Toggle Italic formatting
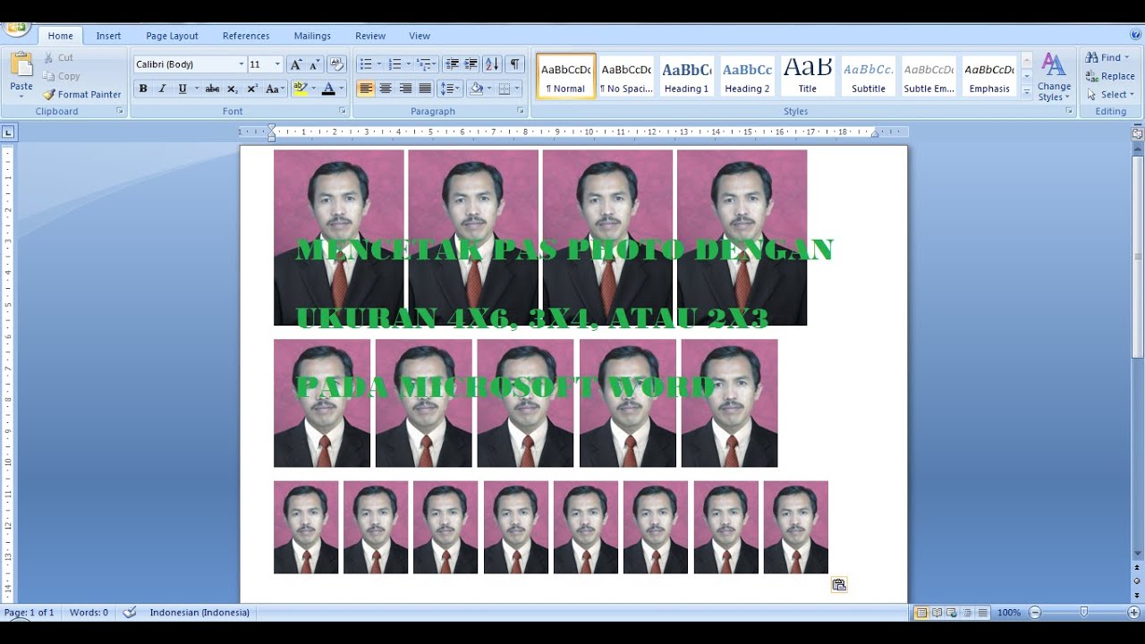The height and width of the screenshot is (644, 1145). [x=162, y=89]
